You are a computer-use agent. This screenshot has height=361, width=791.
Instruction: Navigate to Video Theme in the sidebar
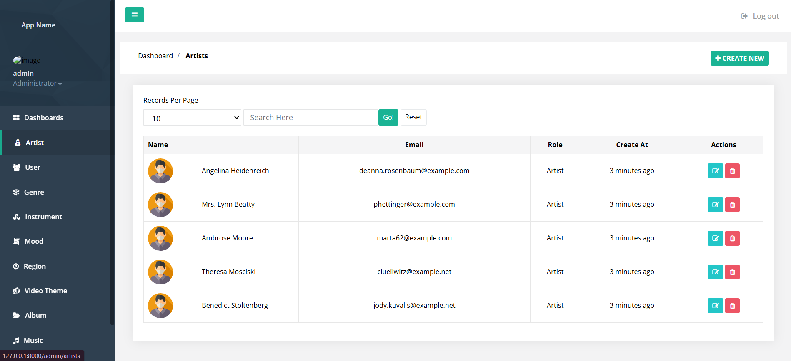click(x=45, y=291)
